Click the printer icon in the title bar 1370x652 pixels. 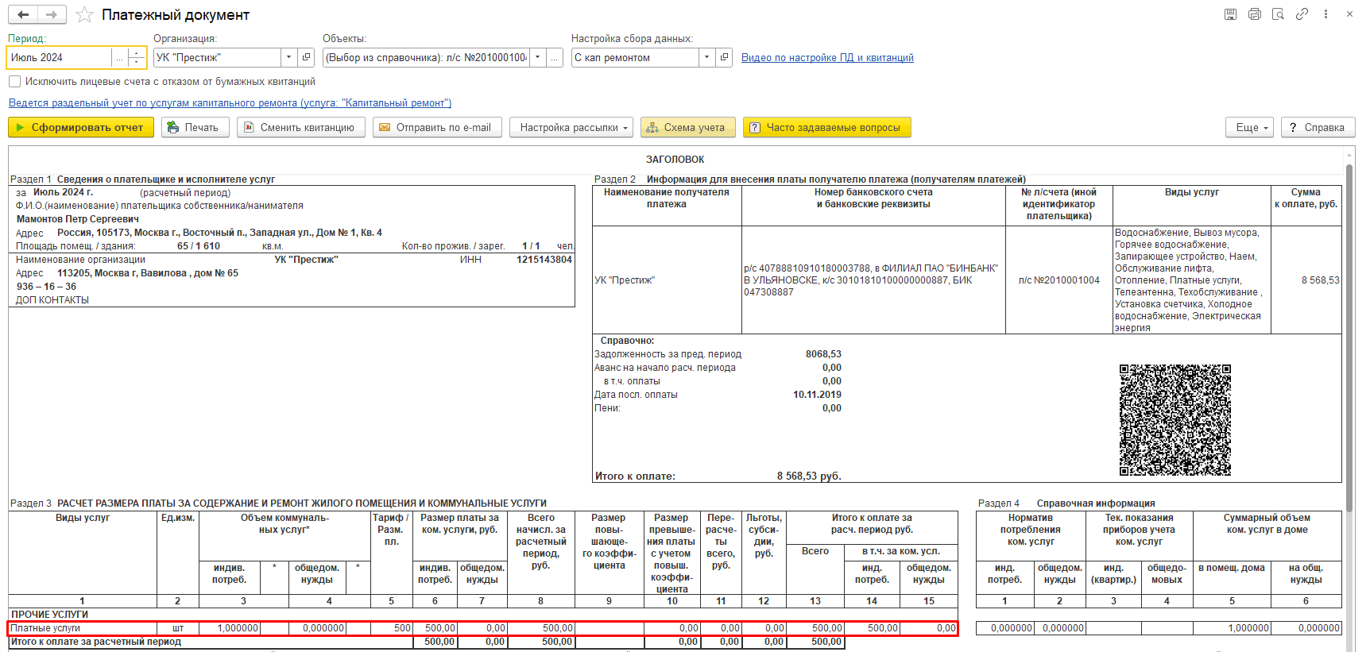coord(1255,14)
